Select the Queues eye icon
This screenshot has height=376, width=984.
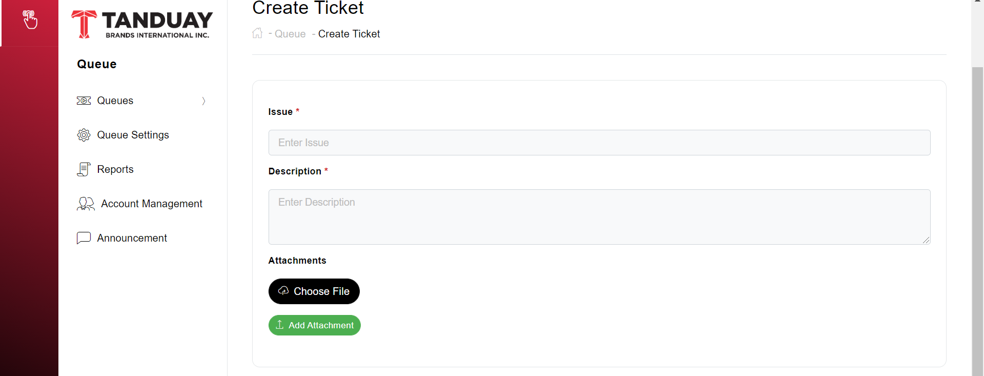[84, 101]
